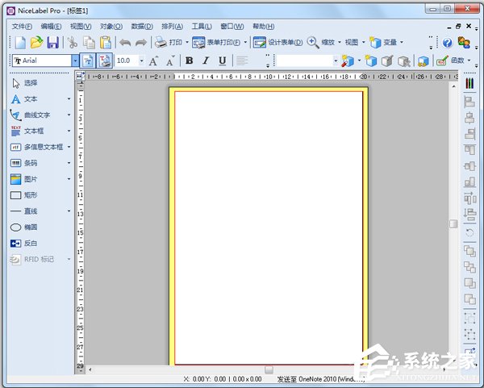This screenshot has height=388, width=484.
Task: Toggle underline formatting
Action: 223,60
